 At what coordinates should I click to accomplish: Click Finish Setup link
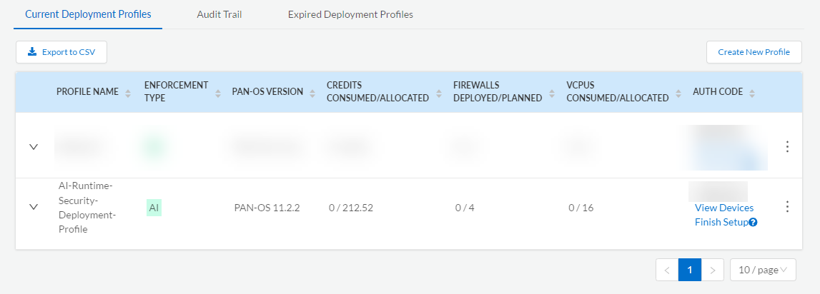click(721, 222)
